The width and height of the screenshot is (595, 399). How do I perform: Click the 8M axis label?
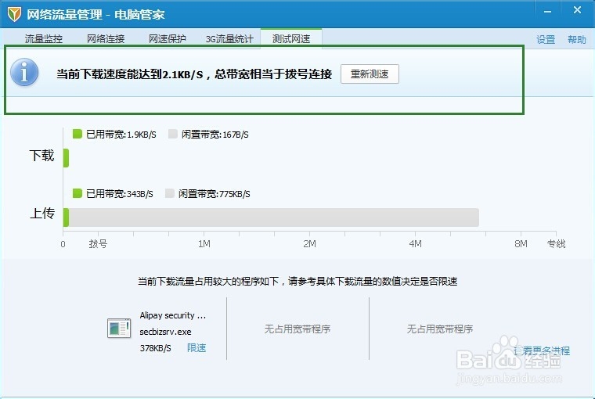(521, 244)
